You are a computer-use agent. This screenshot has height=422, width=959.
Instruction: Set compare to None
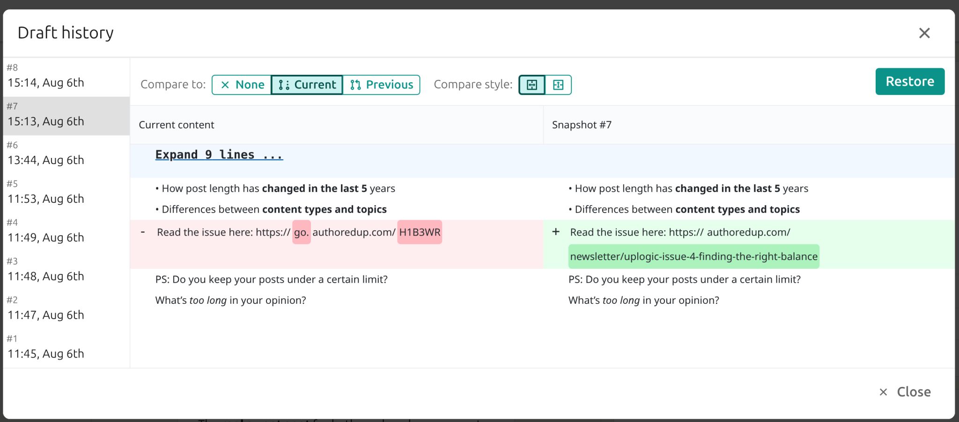(x=242, y=85)
